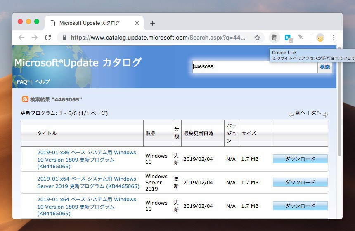Download the x86 Windows 10 1809 update
Image resolution: width=355 pixels, height=231 pixels.
click(300, 159)
